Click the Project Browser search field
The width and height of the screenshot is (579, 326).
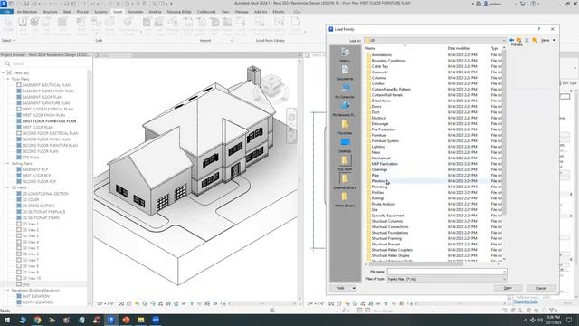point(46,63)
